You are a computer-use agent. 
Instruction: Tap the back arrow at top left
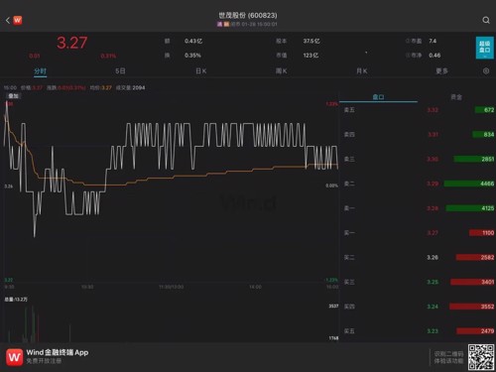(x=8, y=21)
